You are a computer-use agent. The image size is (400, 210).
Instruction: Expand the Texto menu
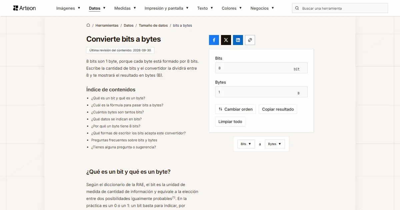pyautogui.click(x=205, y=8)
